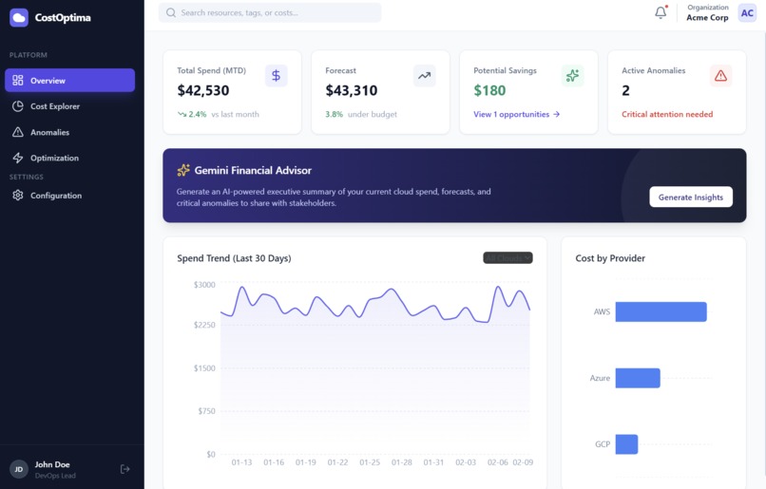Click the GCP bar in Cost by Provider

627,444
